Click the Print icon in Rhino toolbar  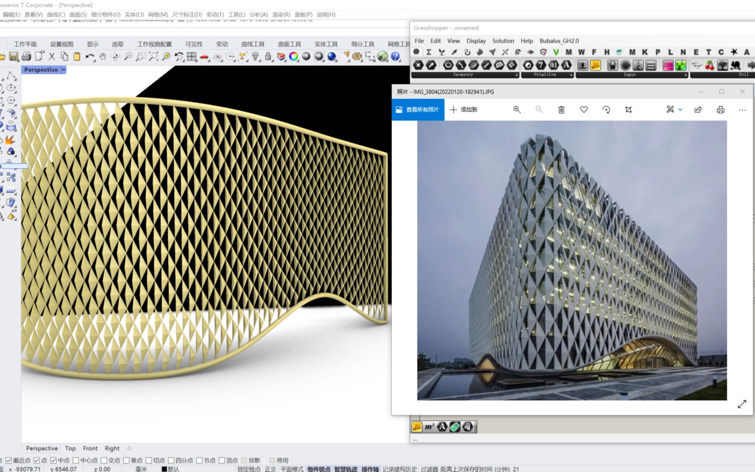coord(26,57)
